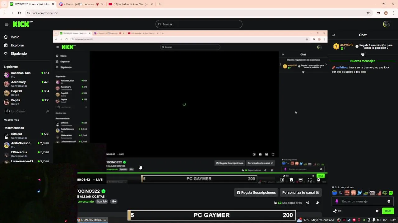Open AnitaNolasco recommended channel
The image size is (398, 223).
pos(26,145)
